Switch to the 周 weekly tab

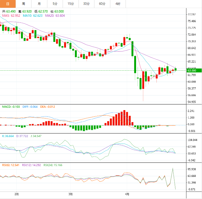(x=23, y=4)
